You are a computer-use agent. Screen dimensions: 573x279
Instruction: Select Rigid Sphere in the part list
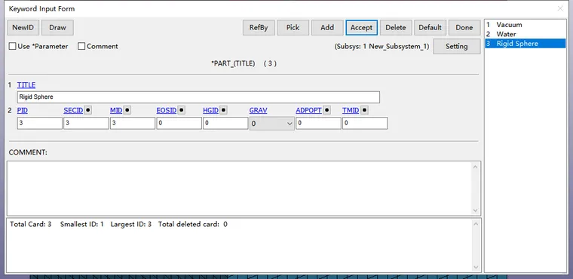[526, 44]
